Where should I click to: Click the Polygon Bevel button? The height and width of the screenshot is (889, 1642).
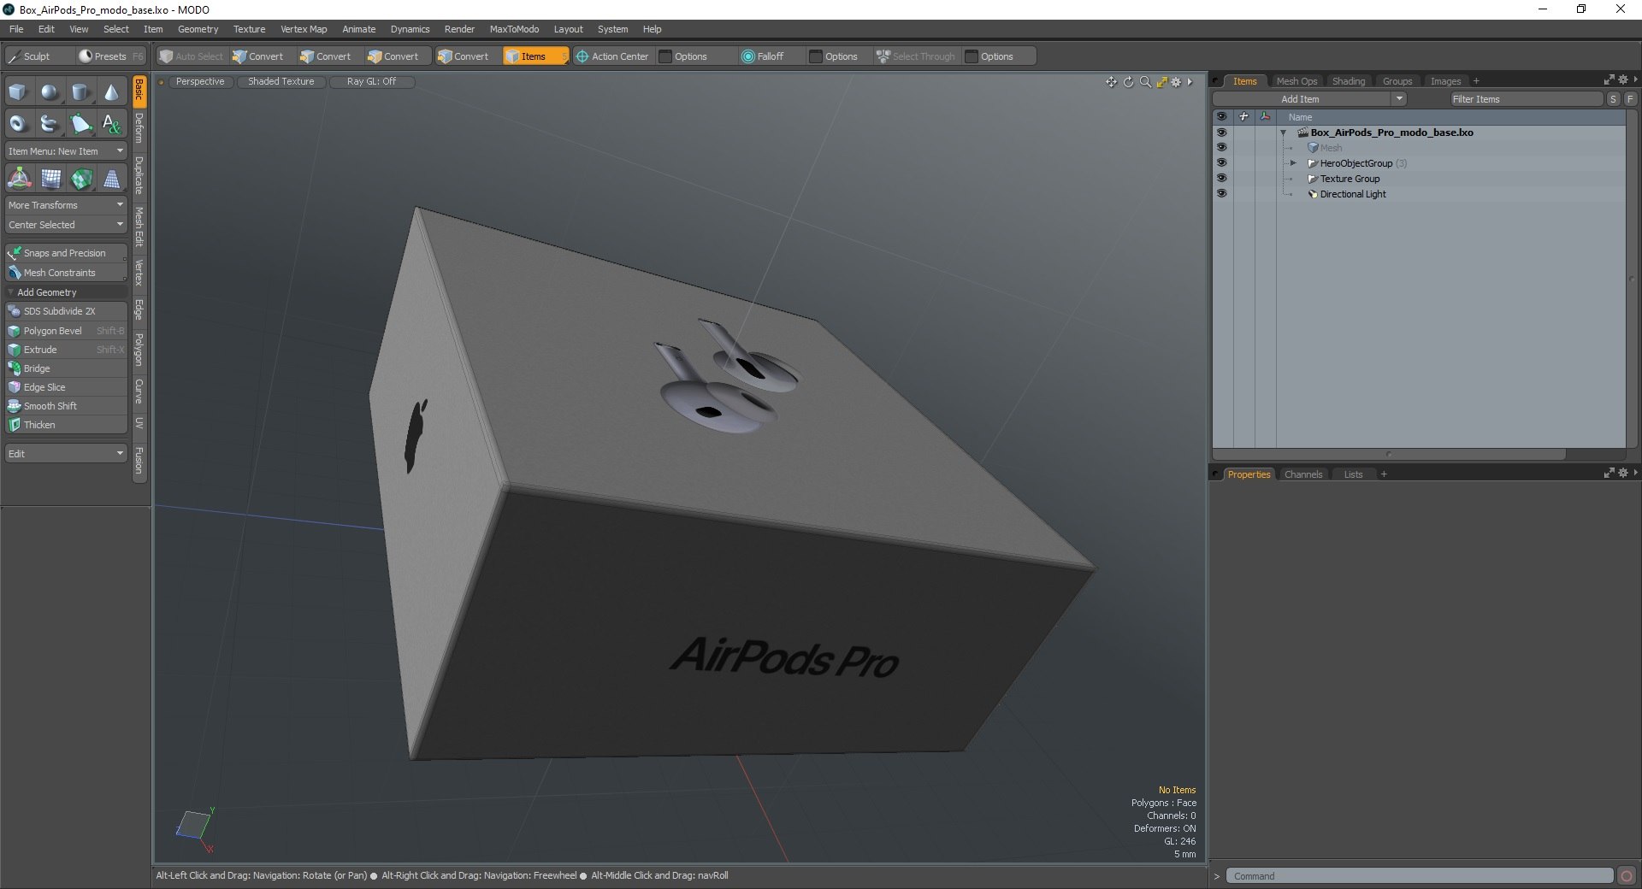click(66, 331)
